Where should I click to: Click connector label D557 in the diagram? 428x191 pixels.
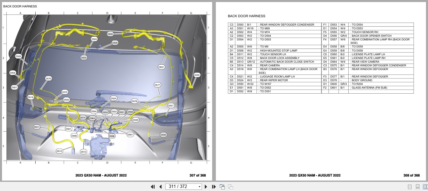pos(171,105)
